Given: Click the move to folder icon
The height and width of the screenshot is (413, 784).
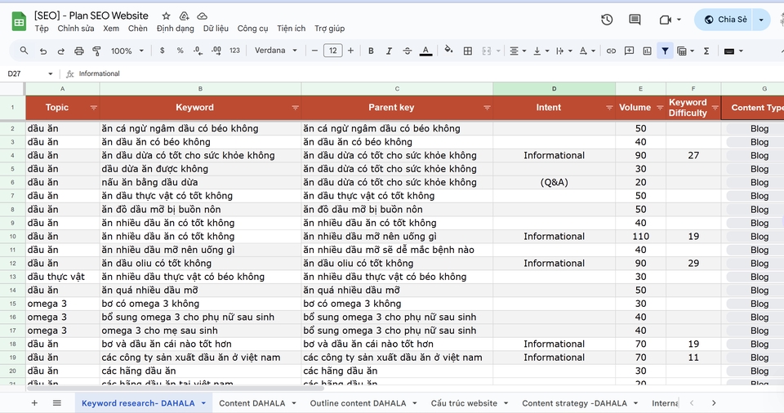Looking at the screenshot, I should click(184, 16).
